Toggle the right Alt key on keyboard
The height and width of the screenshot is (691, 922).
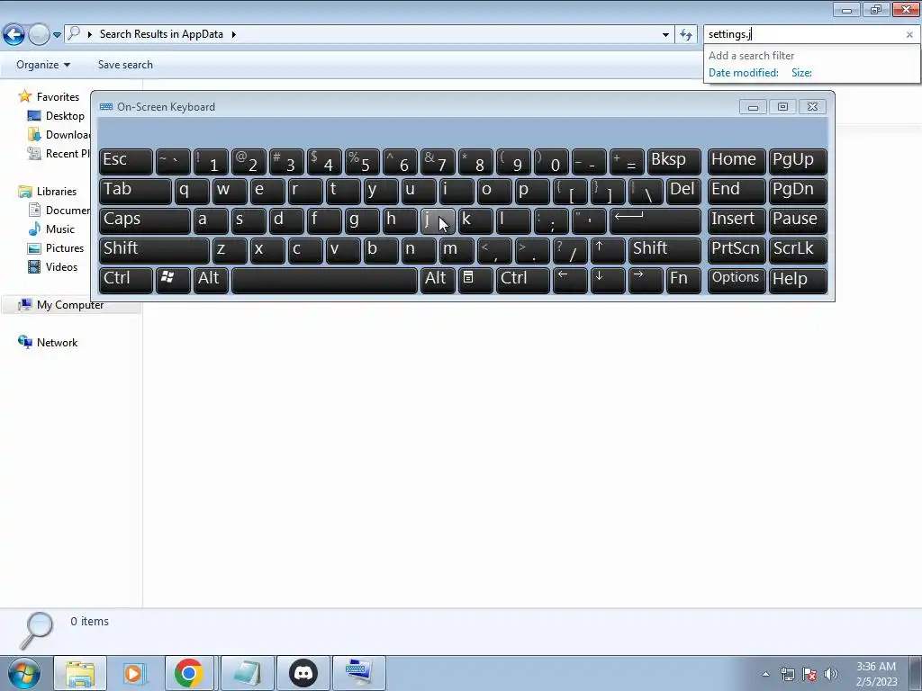coord(438,281)
